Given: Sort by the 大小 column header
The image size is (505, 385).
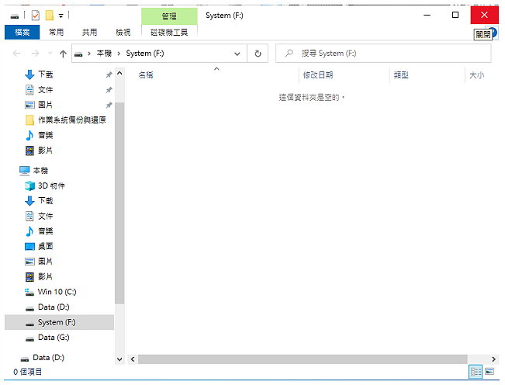Looking at the screenshot, I should [x=476, y=75].
